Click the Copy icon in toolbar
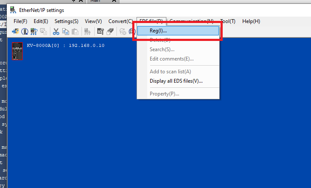 point(65,31)
